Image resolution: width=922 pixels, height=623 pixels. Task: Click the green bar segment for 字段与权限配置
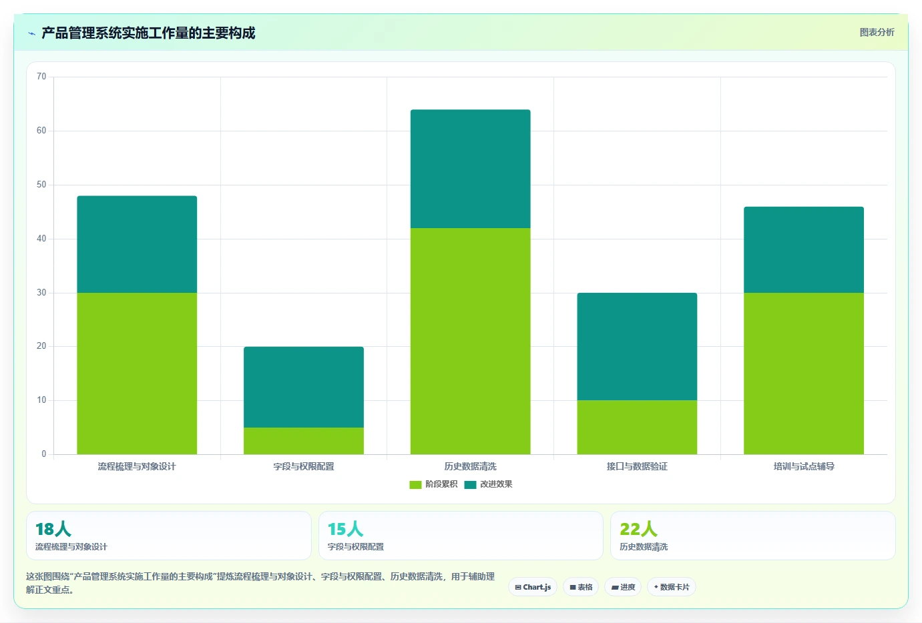click(304, 441)
